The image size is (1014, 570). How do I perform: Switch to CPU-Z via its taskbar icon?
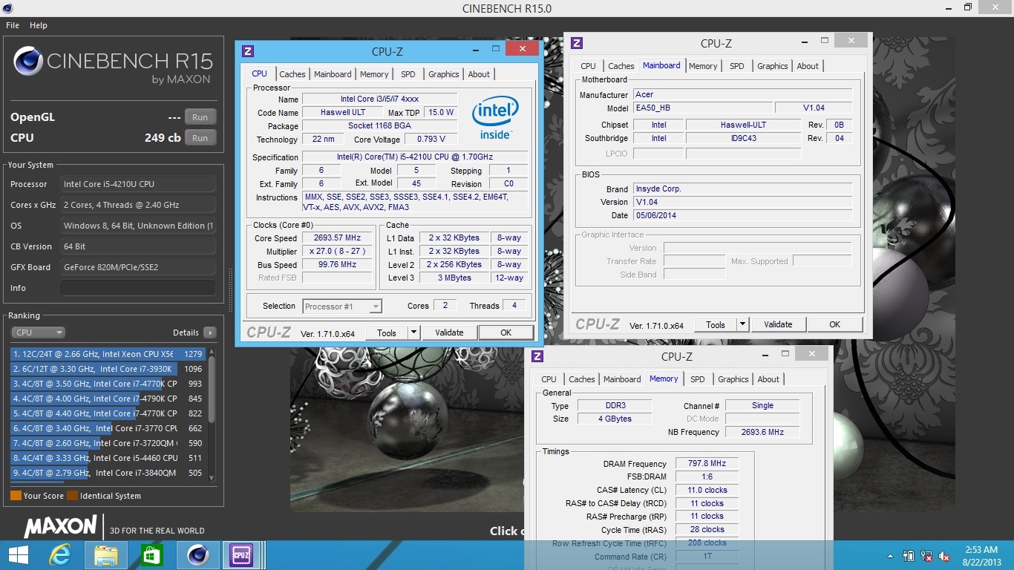[241, 555]
